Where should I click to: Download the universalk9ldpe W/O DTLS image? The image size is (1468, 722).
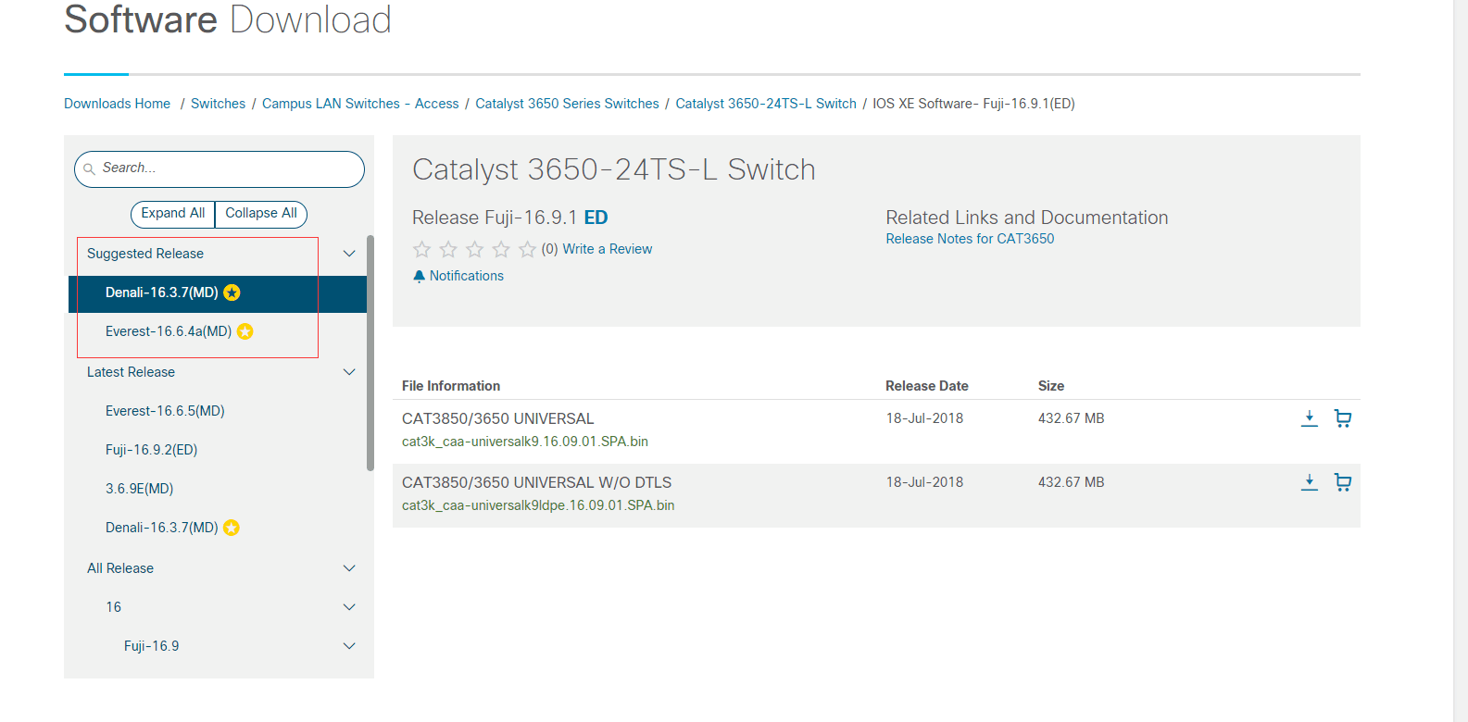[1309, 482]
